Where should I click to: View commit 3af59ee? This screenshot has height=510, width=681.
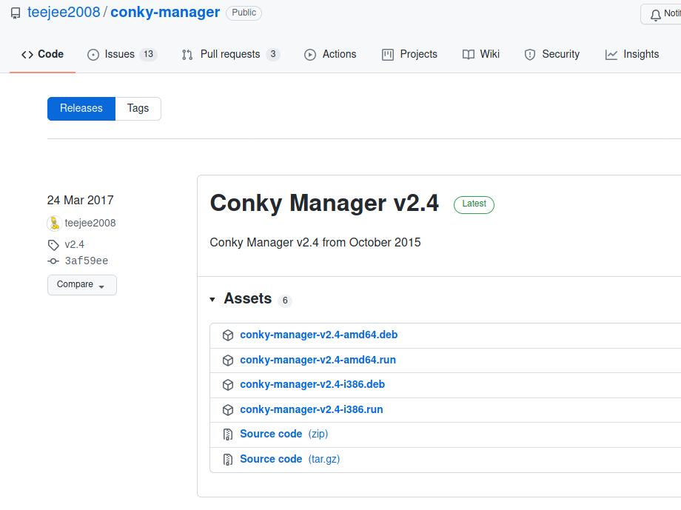click(x=87, y=261)
